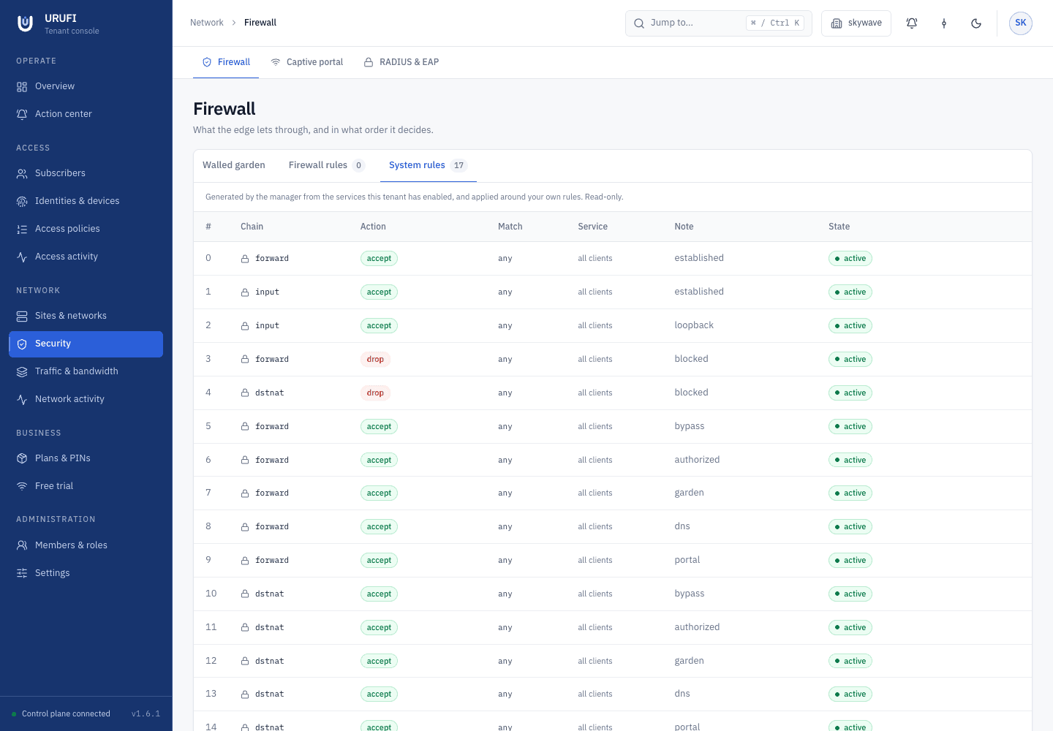Viewport: 1053px width, 731px height.
Task: Click the Identities & devices fingerprint icon
Action: (22, 202)
